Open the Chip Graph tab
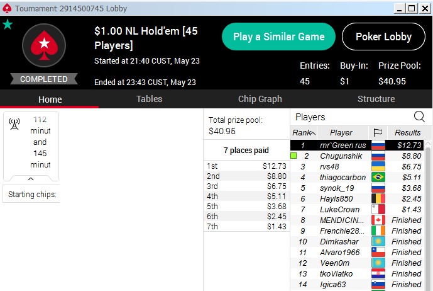 260,99
